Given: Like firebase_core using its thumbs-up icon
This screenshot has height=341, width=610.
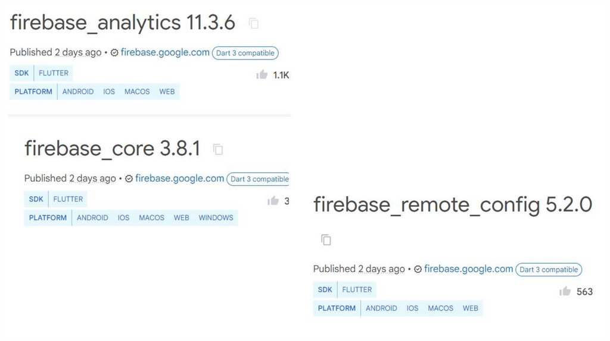Looking at the screenshot, I should point(273,201).
